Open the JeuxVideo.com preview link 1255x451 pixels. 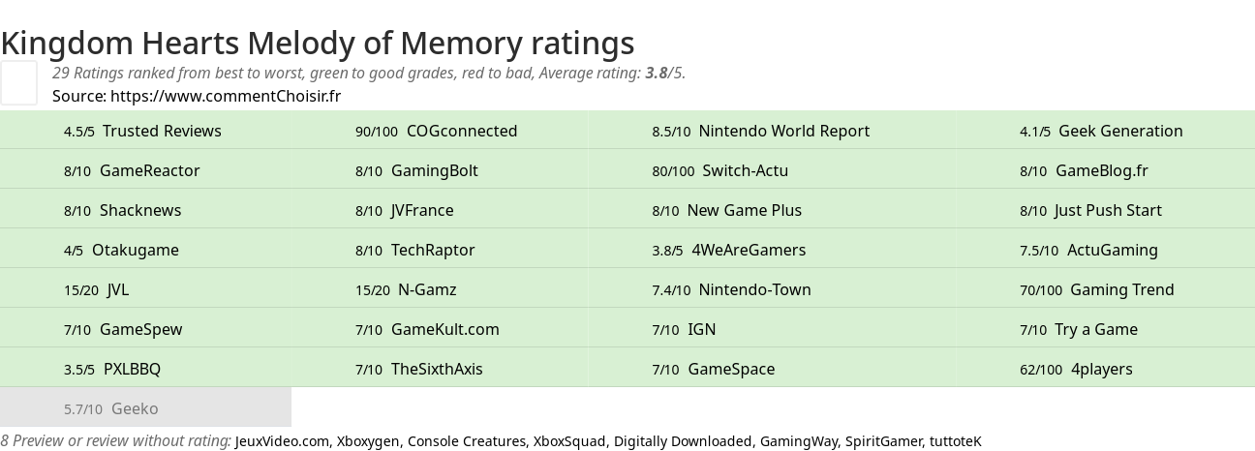[x=282, y=441]
